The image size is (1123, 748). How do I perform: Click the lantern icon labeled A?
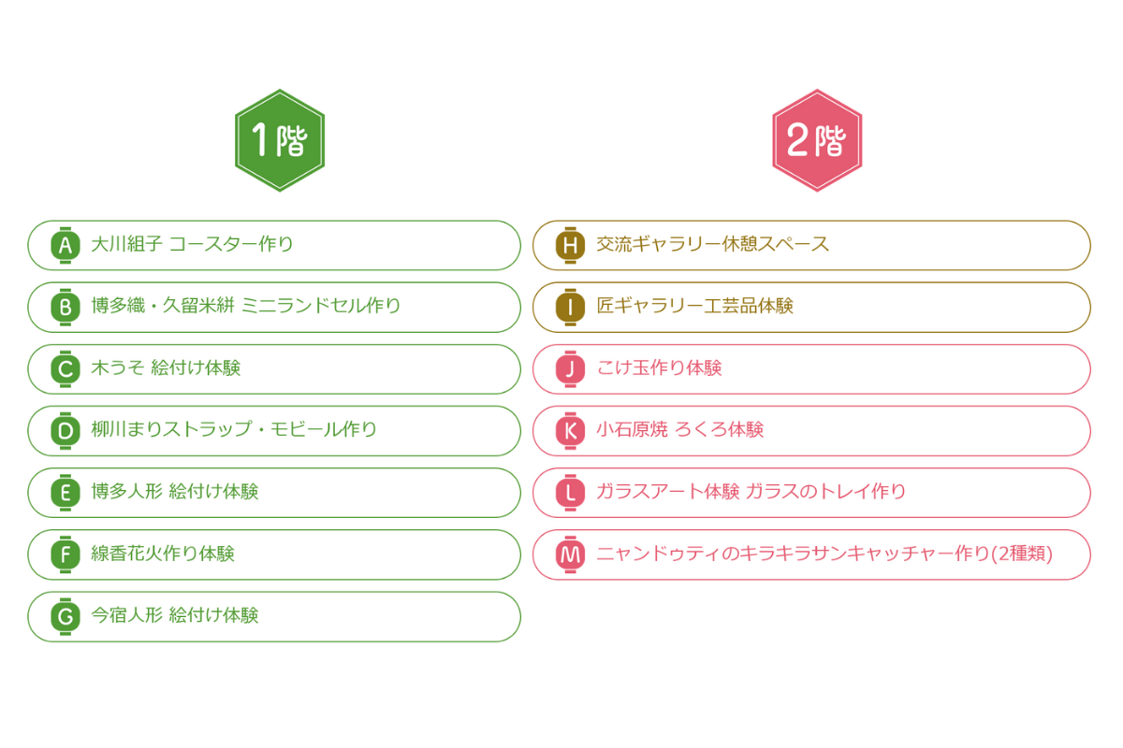pos(66,245)
